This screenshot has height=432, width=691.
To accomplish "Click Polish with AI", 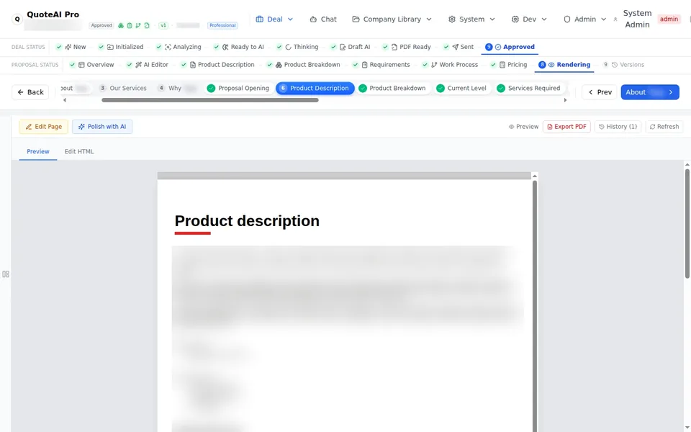I will (x=101, y=127).
